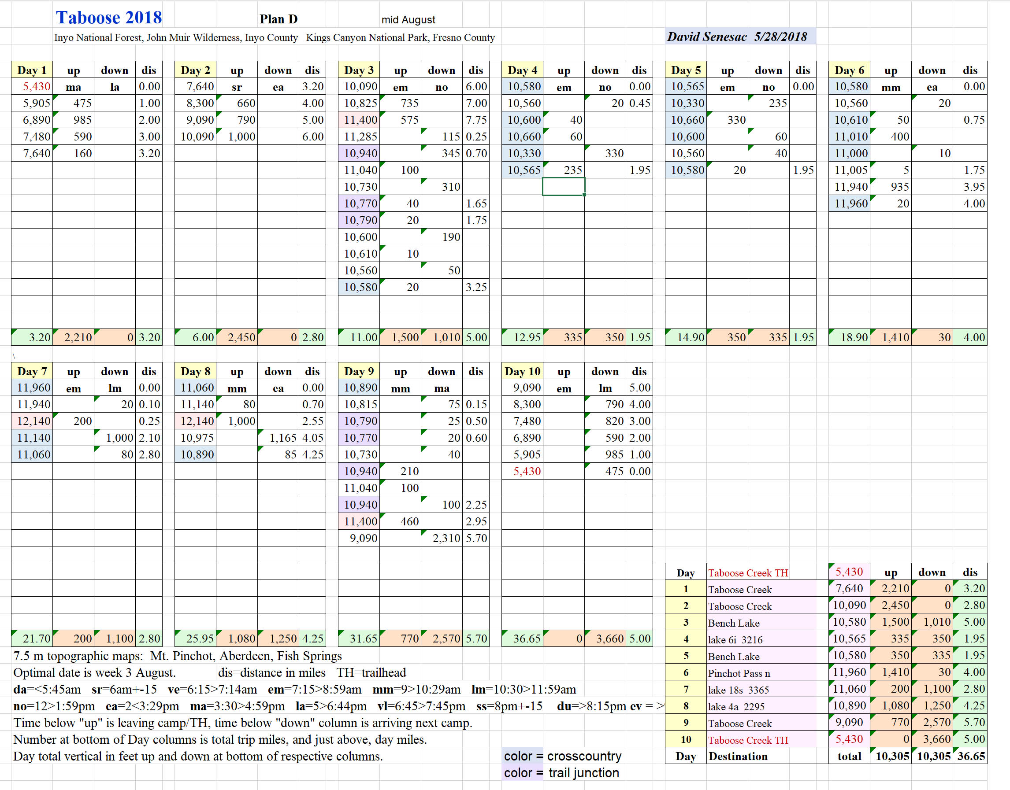
Task: Click the "Day 6" header cell
Action: 849,70
